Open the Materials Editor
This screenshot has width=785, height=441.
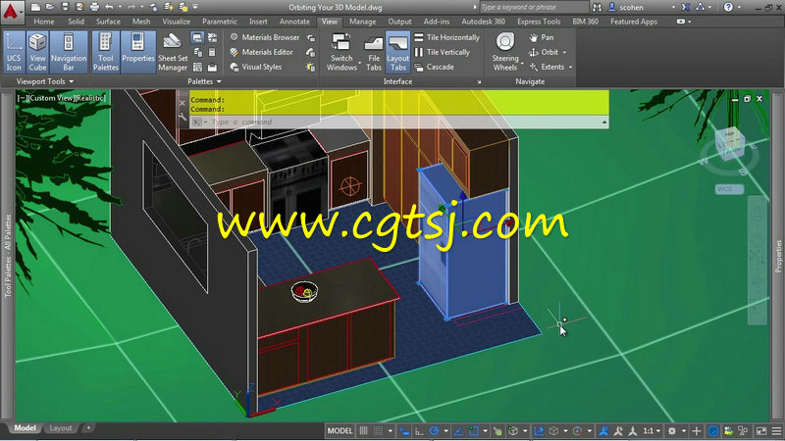262,52
